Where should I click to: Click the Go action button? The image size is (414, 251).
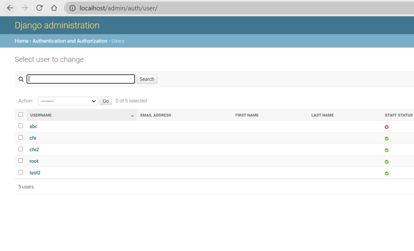point(106,101)
